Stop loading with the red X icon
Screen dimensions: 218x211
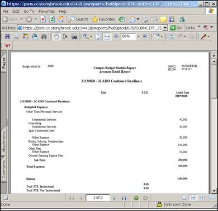(43, 19)
